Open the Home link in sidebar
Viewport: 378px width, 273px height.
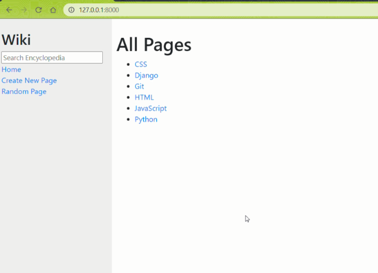[11, 69]
